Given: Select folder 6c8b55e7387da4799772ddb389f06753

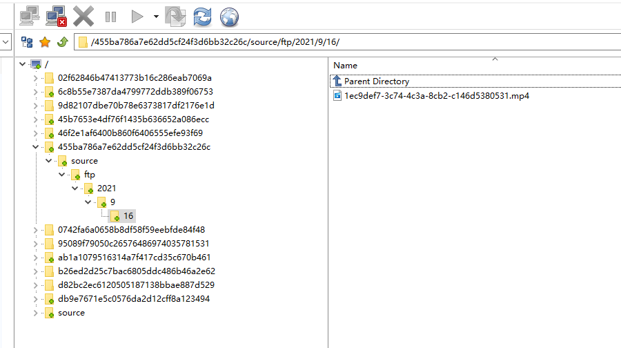Looking at the screenshot, I should pyautogui.click(x=135, y=92).
